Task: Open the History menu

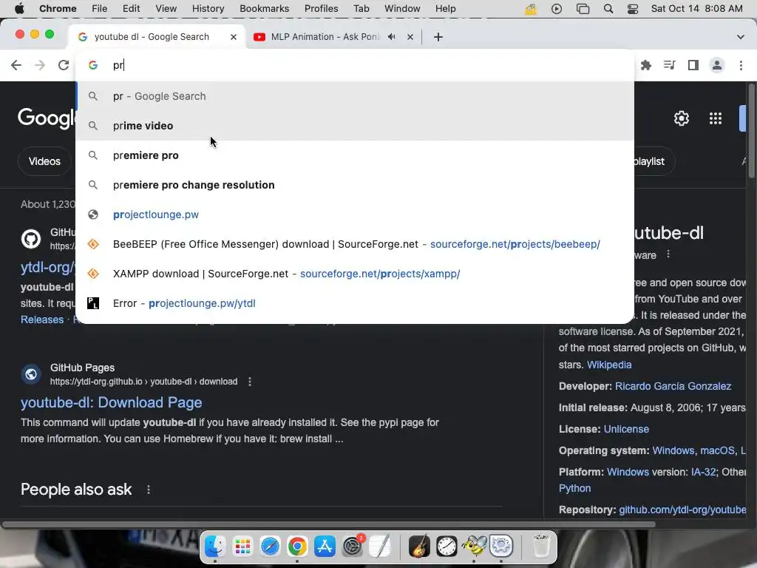Action: (208, 9)
